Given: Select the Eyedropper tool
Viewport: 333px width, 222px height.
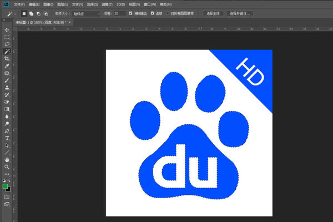Looking at the screenshot, I should (x=7, y=66).
